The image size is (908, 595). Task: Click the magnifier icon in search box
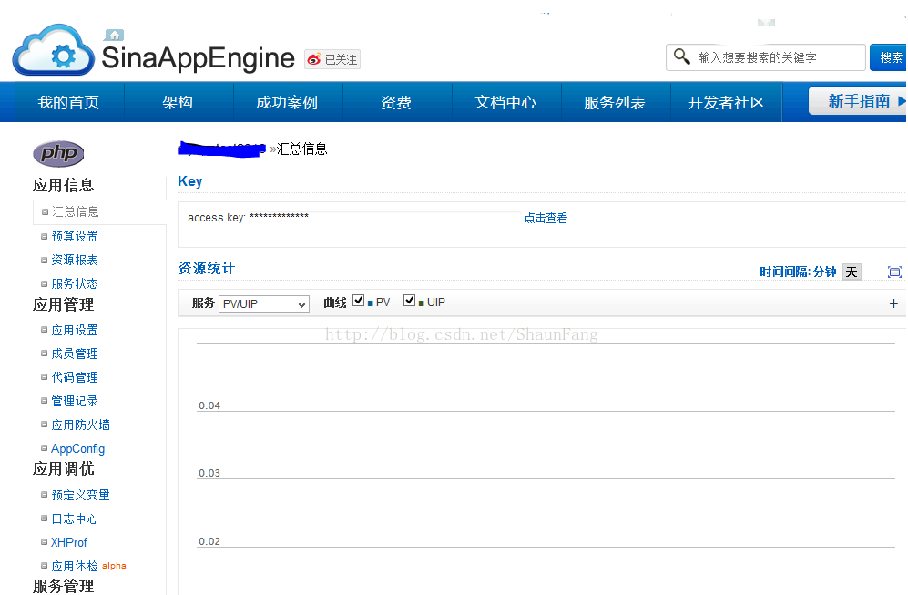click(682, 56)
